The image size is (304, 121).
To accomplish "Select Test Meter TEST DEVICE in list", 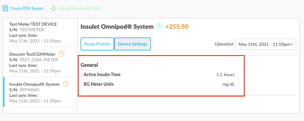I will pos(40,33).
